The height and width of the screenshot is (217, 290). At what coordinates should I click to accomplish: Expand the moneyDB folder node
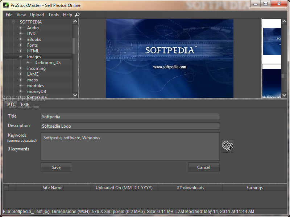21,92
